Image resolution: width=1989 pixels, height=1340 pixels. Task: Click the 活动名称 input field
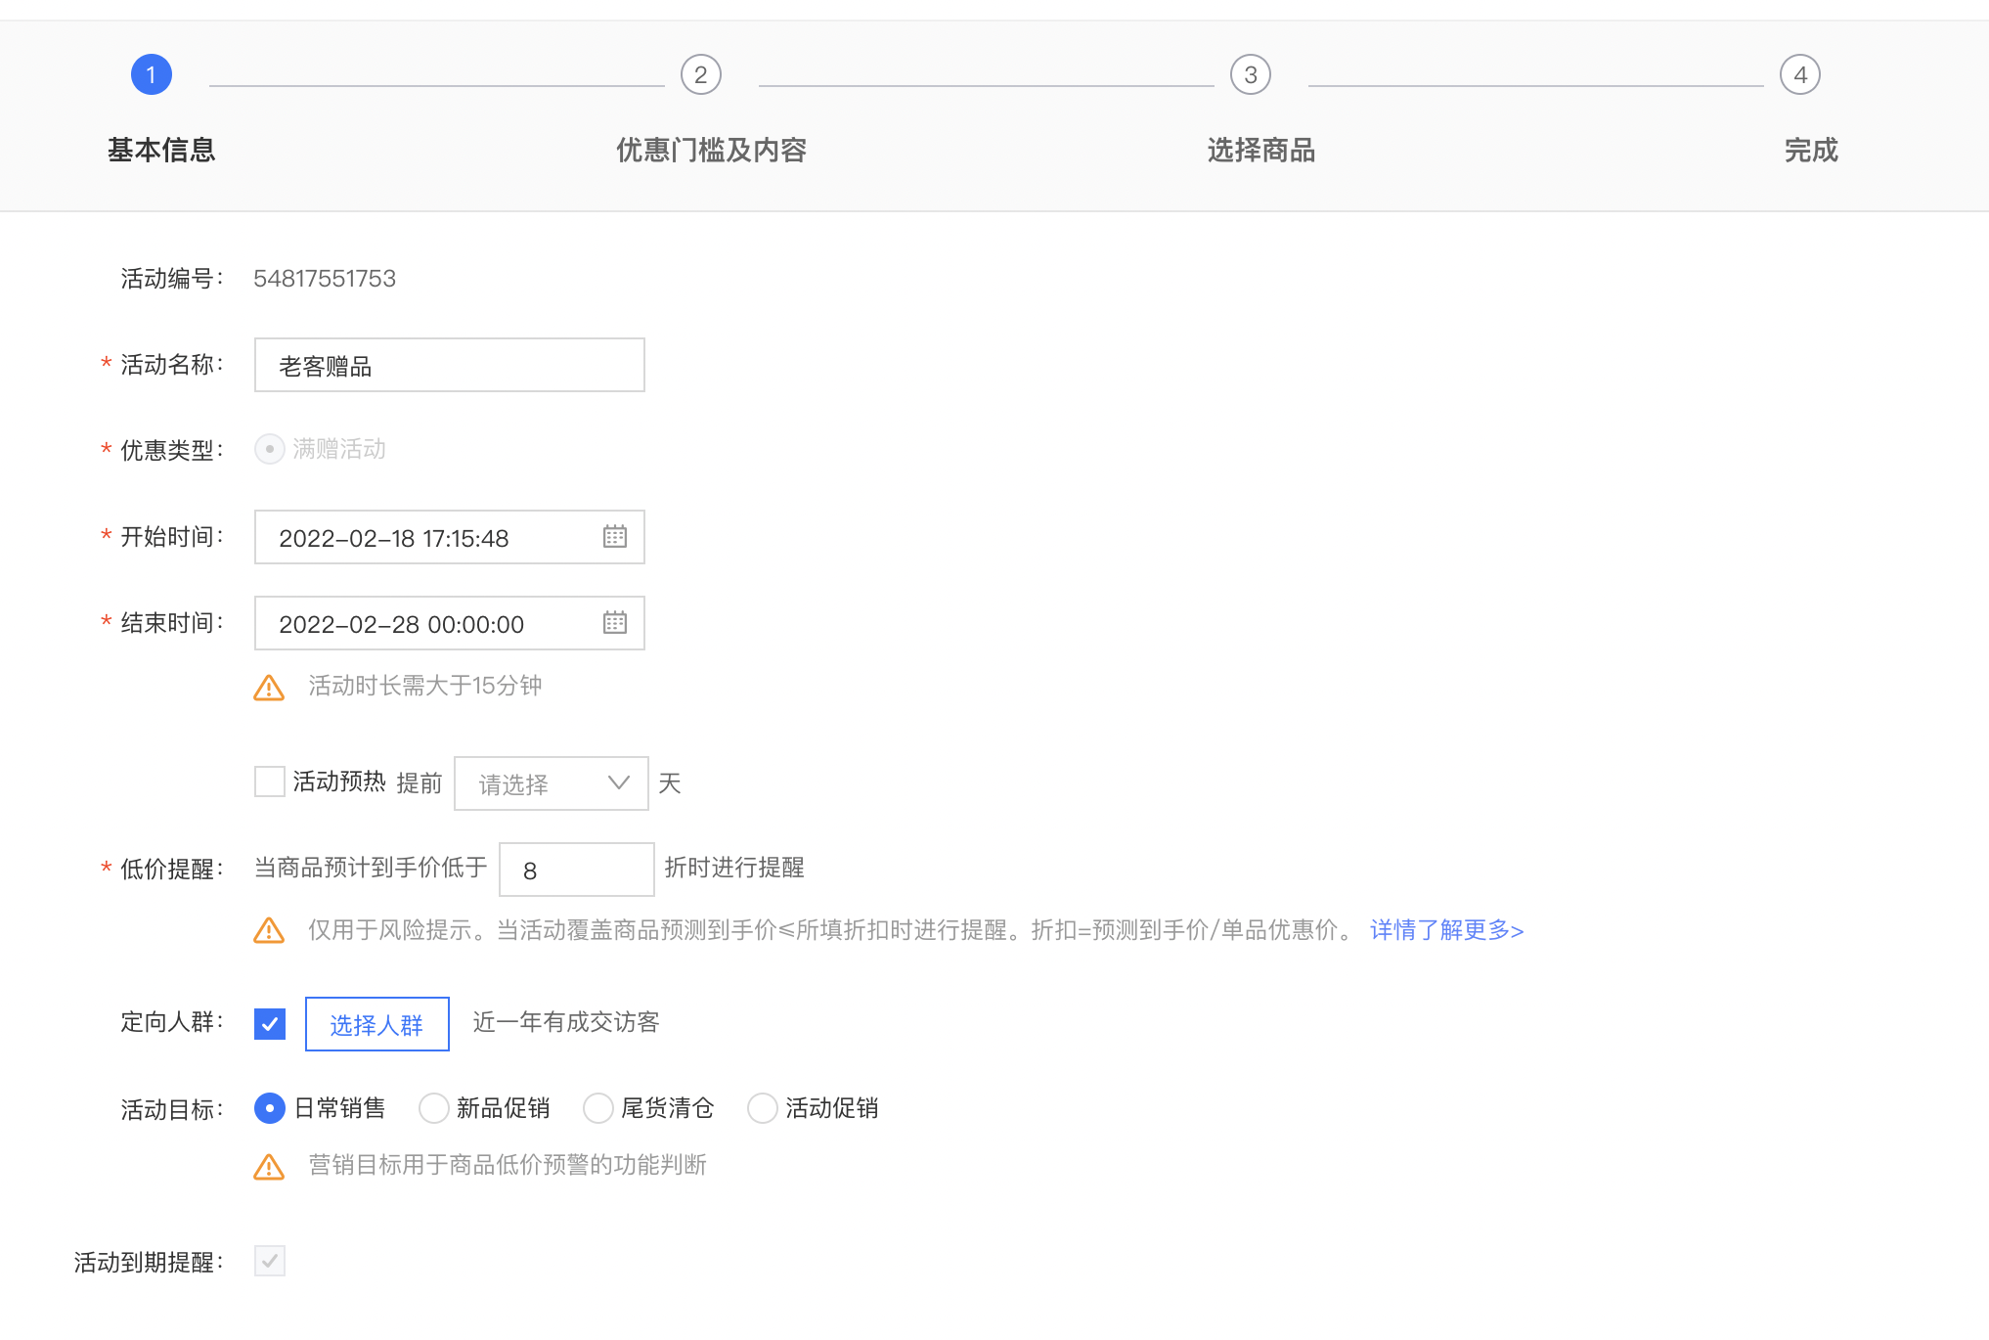pos(449,366)
